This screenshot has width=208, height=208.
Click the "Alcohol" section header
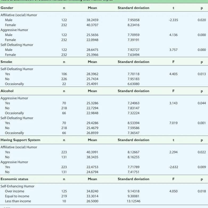tap(7, 91)
